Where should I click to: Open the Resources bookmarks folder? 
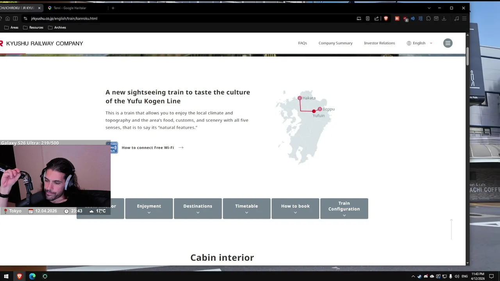pos(33,27)
